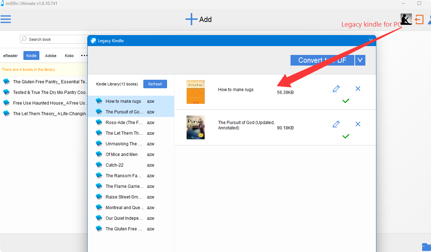Open output format dropdown arrow
Screen dimensions: 431x252
coord(360,60)
